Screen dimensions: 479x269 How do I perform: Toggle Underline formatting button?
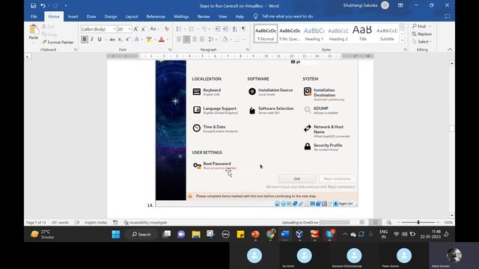coord(100,40)
